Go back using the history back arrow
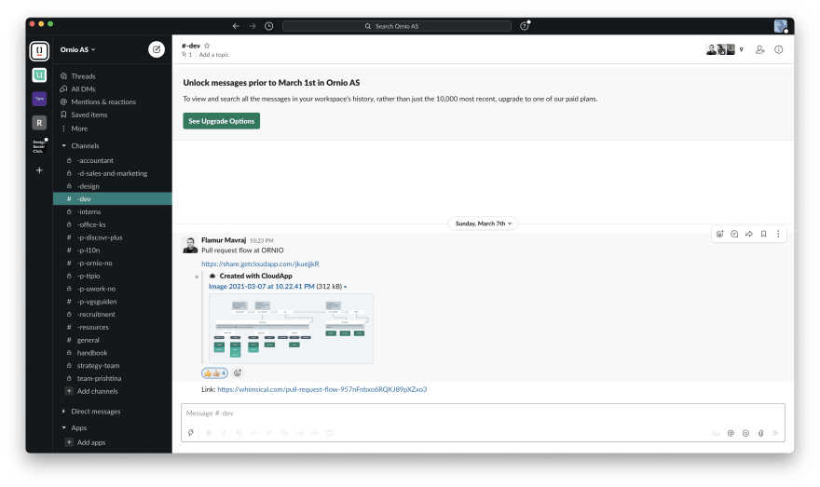 click(236, 26)
